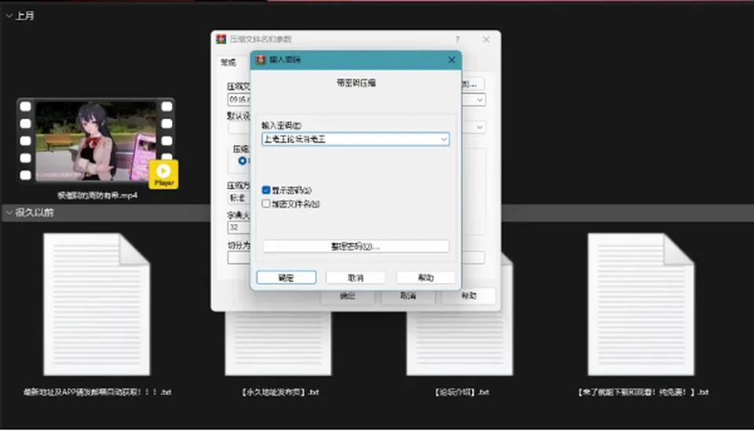The width and height of the screenshot is (754, 431).
Task: Confirm the password dialog with 确定
Action: point(286,277)
